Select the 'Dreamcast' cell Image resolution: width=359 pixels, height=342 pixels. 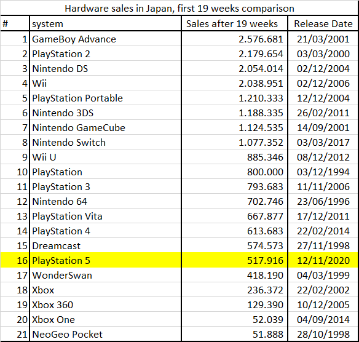pos(56,246)
